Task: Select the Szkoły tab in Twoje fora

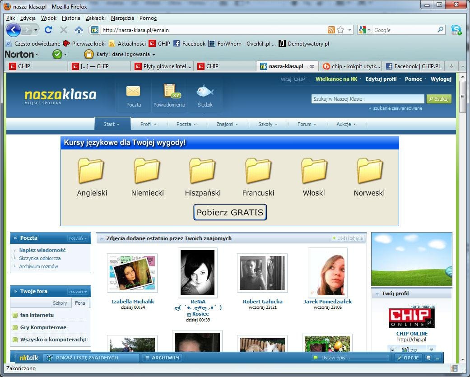Action: pyautogui.click(x=60, y=303)
